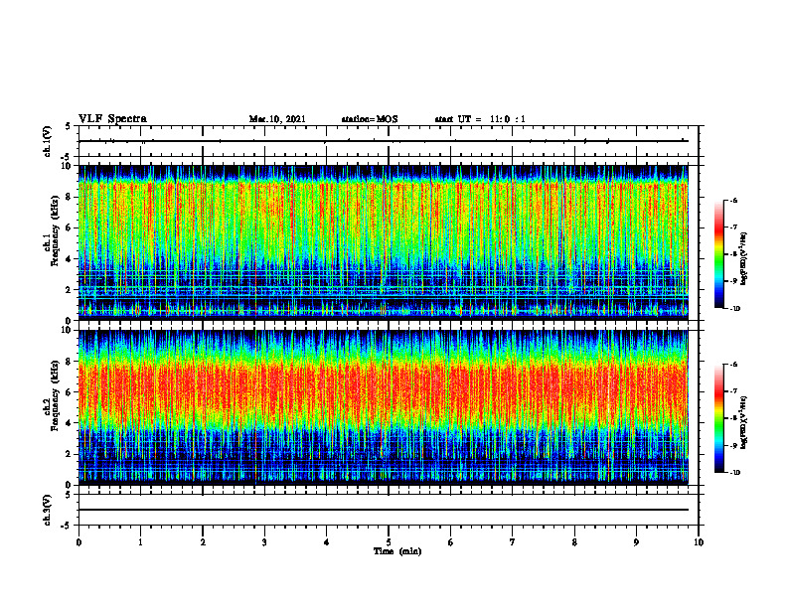
Task: Click the 'VLF Spectra' title text
Action: click(112, 119)
